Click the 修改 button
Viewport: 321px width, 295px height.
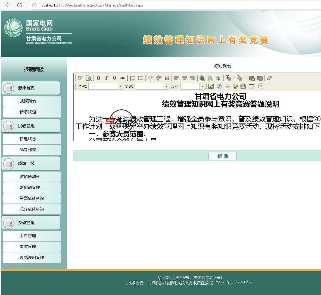(222, 156)
